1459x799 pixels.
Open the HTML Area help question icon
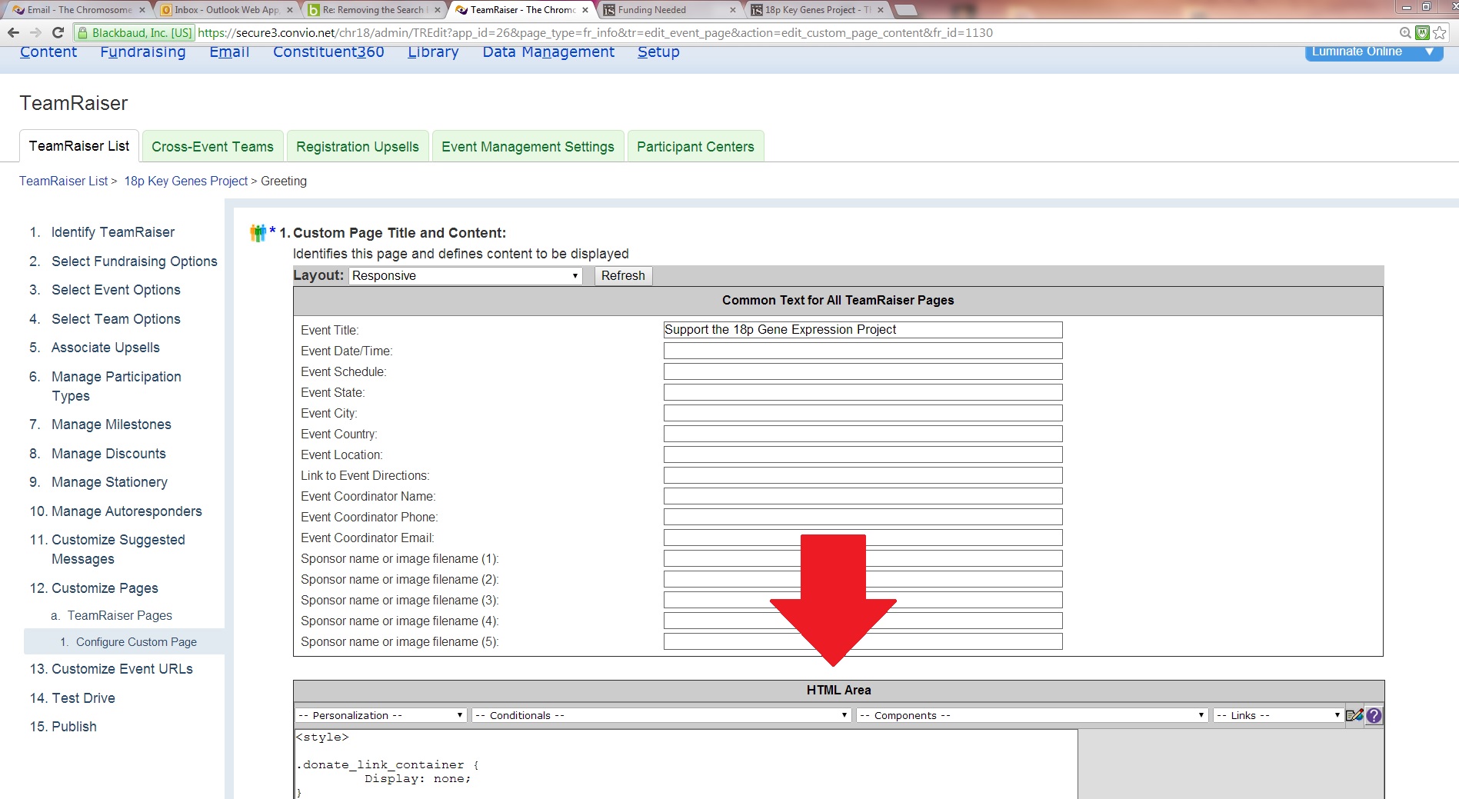(x=1374, y=715)
